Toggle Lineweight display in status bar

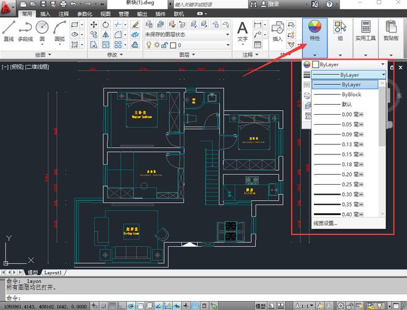tap(186, 306)
